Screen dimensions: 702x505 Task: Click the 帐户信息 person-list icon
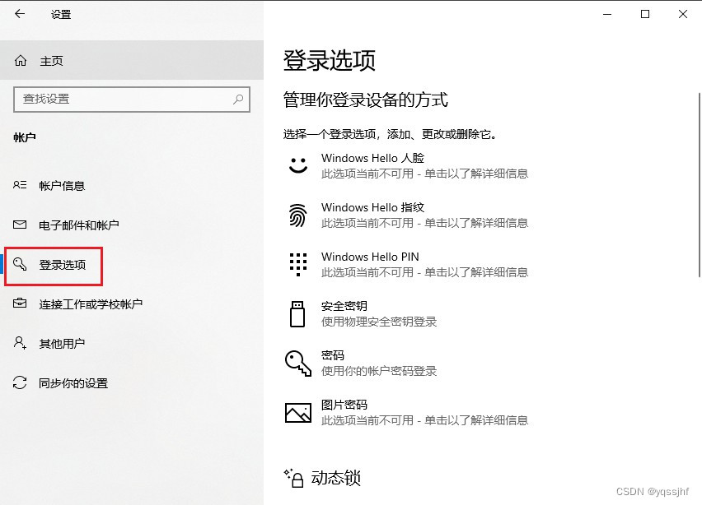[20, 185]
